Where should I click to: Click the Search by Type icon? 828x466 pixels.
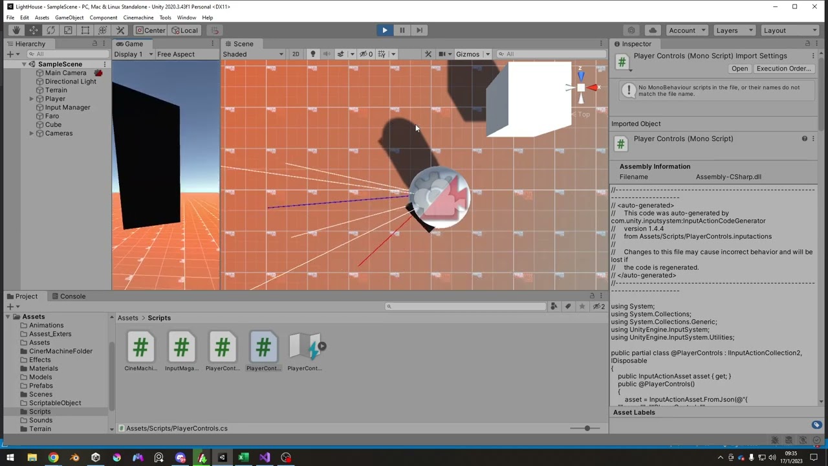coord(554,307)
